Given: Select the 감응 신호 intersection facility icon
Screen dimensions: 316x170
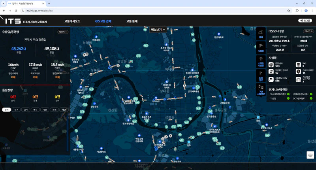Looking at the screenshot, I should click(271, 64).
